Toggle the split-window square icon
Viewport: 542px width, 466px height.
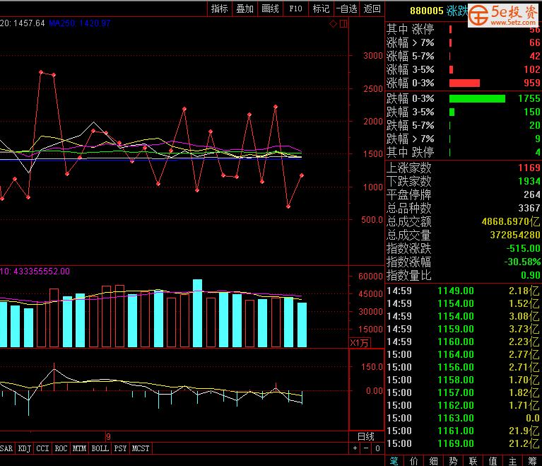point(343,24)
